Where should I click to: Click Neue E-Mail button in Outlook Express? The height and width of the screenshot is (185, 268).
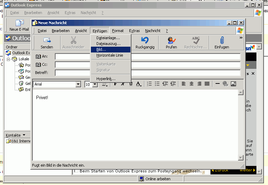click(x=19, y=25)
